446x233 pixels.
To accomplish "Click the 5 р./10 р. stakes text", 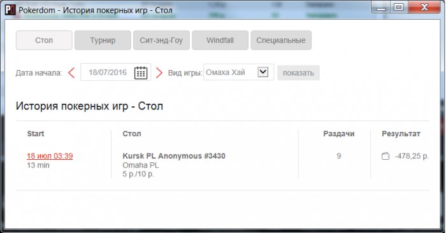I will [138, 174].
